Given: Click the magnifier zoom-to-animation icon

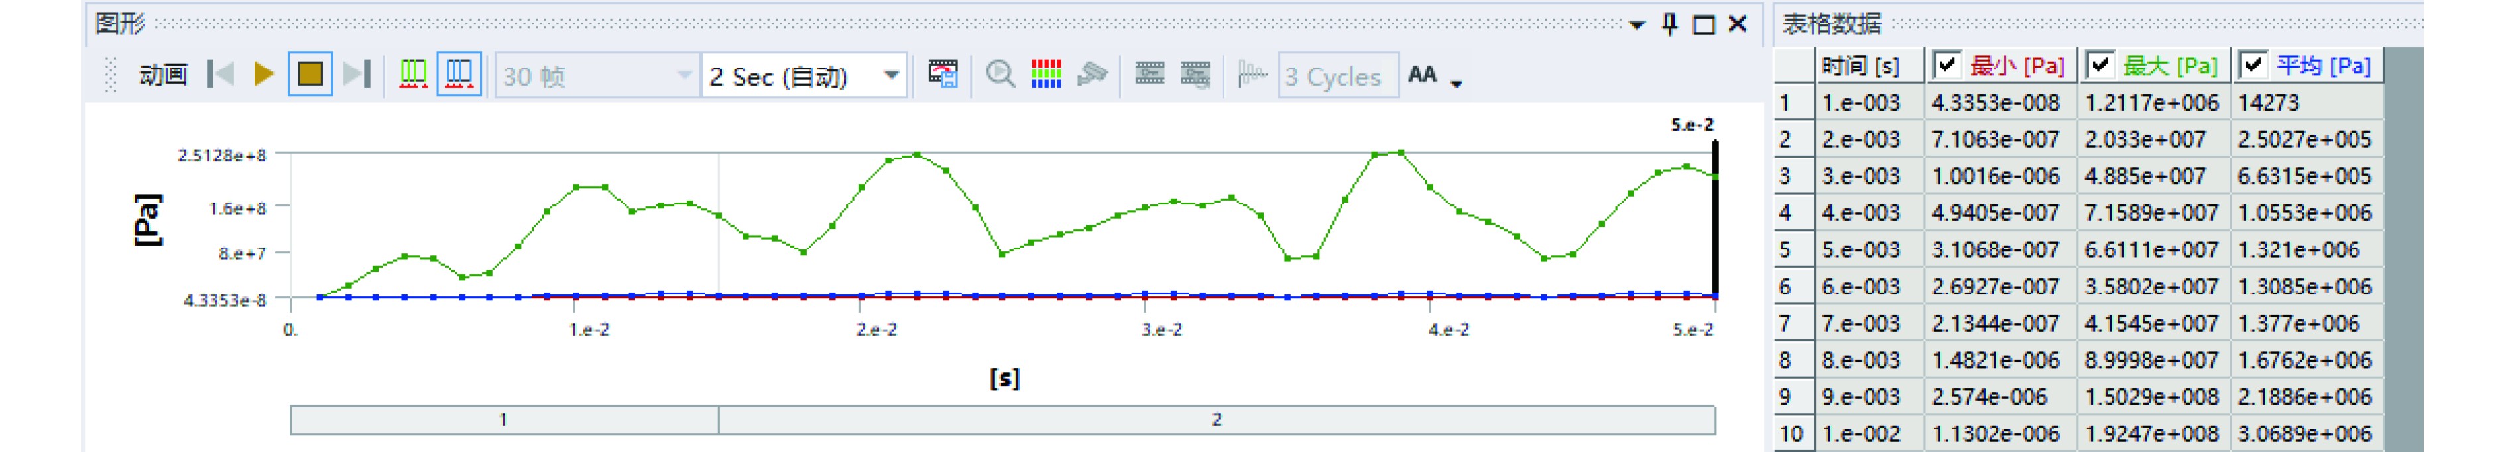Looking at the screenshot, I should coord(1000,75).
